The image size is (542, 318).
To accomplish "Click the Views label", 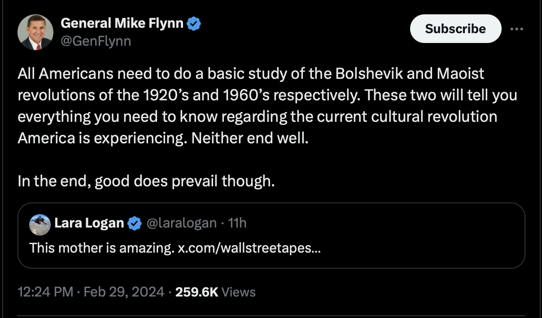I will (239, 292).
